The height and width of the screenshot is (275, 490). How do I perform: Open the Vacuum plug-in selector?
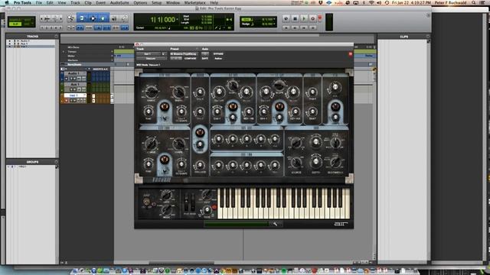pos(152,58)
